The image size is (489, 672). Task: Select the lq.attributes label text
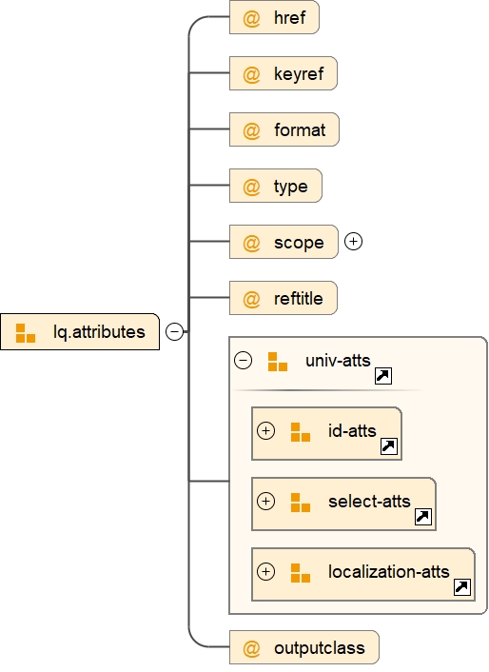coord(99,332)
